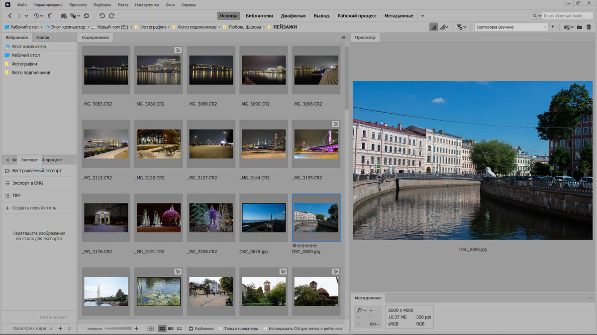This screenshot has height=335, width=597.
Task: Click the ascending sort order arrow
Action: click(552, 27)
